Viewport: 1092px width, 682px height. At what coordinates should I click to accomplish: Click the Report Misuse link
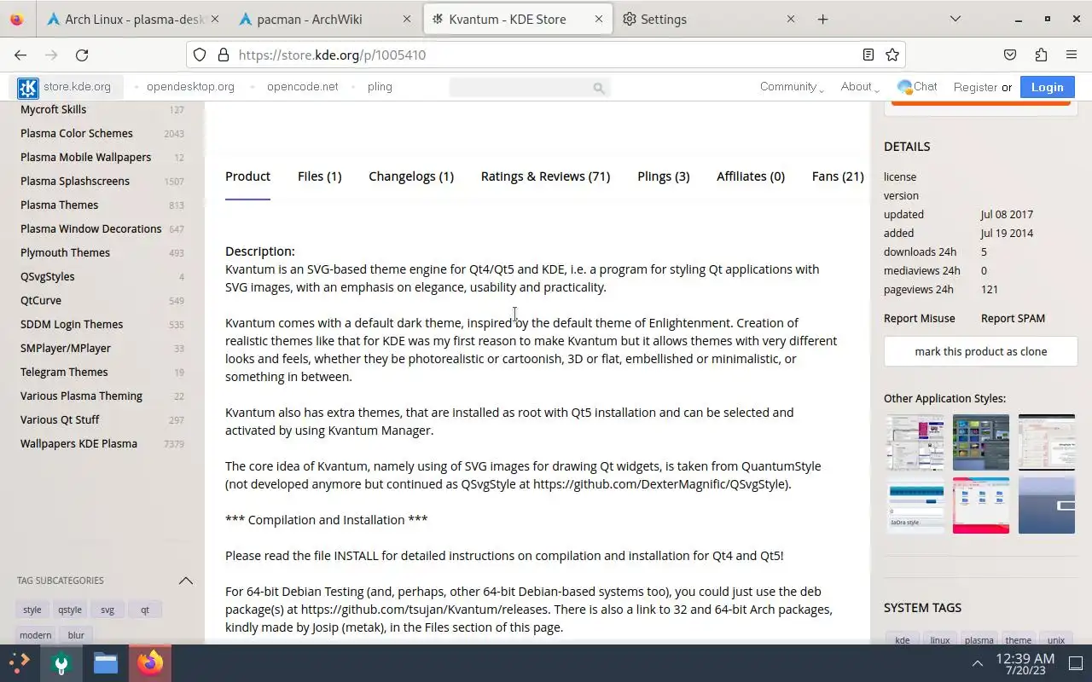tap(920, 318)
